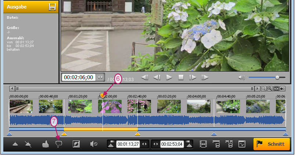The image size is (295, 156).
Task: Set fragment end marker icon beside 00:02:53;04
Action: point(189,144)
